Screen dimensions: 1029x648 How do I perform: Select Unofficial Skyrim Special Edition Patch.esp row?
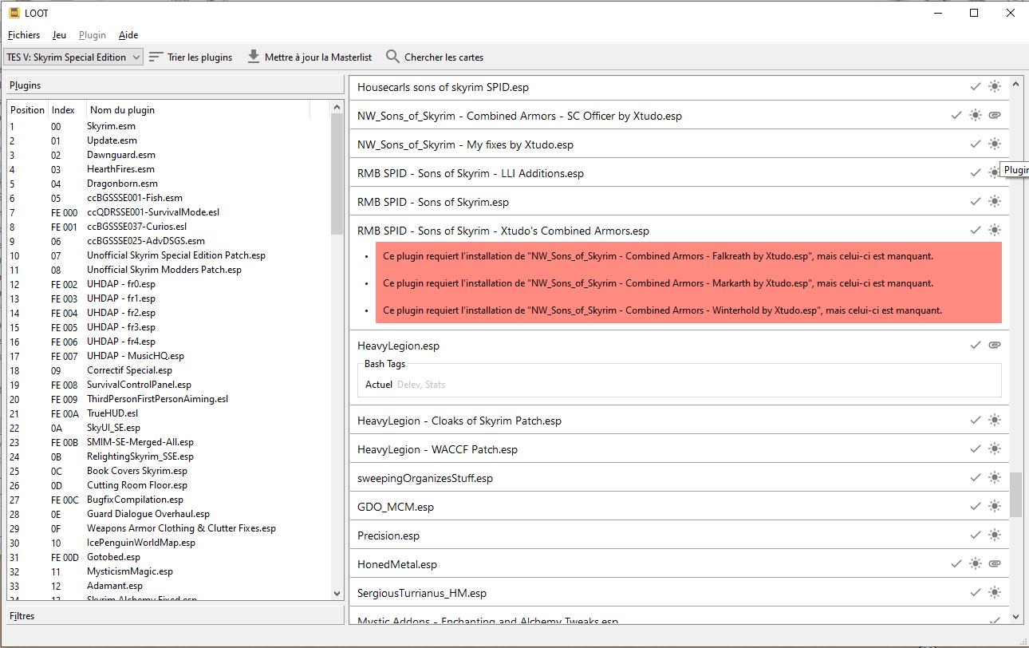[x=169, y=255]
